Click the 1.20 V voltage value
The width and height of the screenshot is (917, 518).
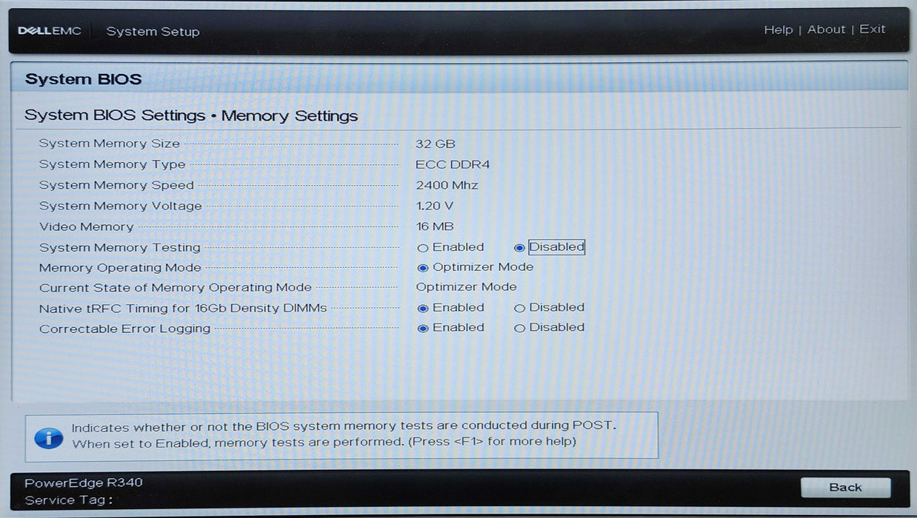[435, 206]
